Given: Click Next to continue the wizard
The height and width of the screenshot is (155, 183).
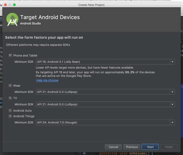Looking at the screenshot, I should [150, 147].
